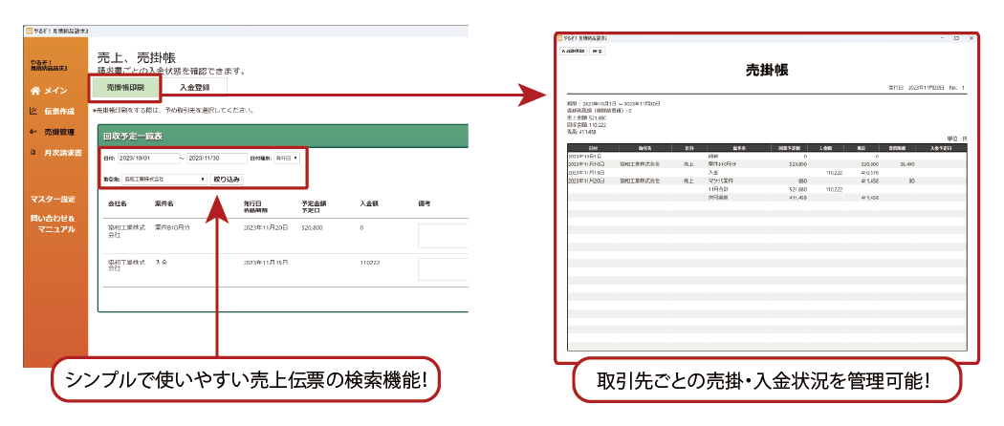This screenshot has height=426, width=1004.
Task: Click the key icon beside 売掛管理
Action: pos(33,132)
